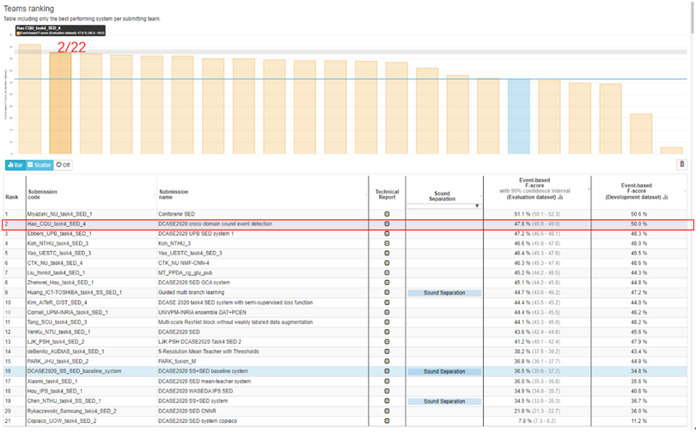Switch chart to Bar mode
Screen dimensions: 696x434
point(15,165)
